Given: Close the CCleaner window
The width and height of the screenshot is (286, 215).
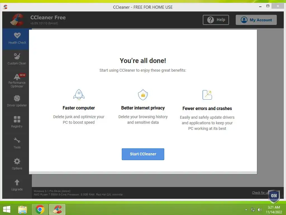Looking at the screenshot, I should pos(278,6).
